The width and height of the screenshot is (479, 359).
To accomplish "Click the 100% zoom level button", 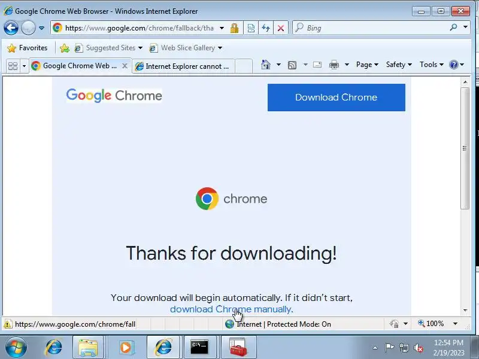I will (431, 324).
